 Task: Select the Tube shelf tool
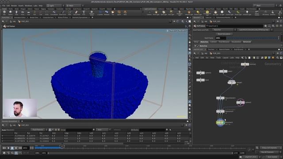(x=16, y=13)
